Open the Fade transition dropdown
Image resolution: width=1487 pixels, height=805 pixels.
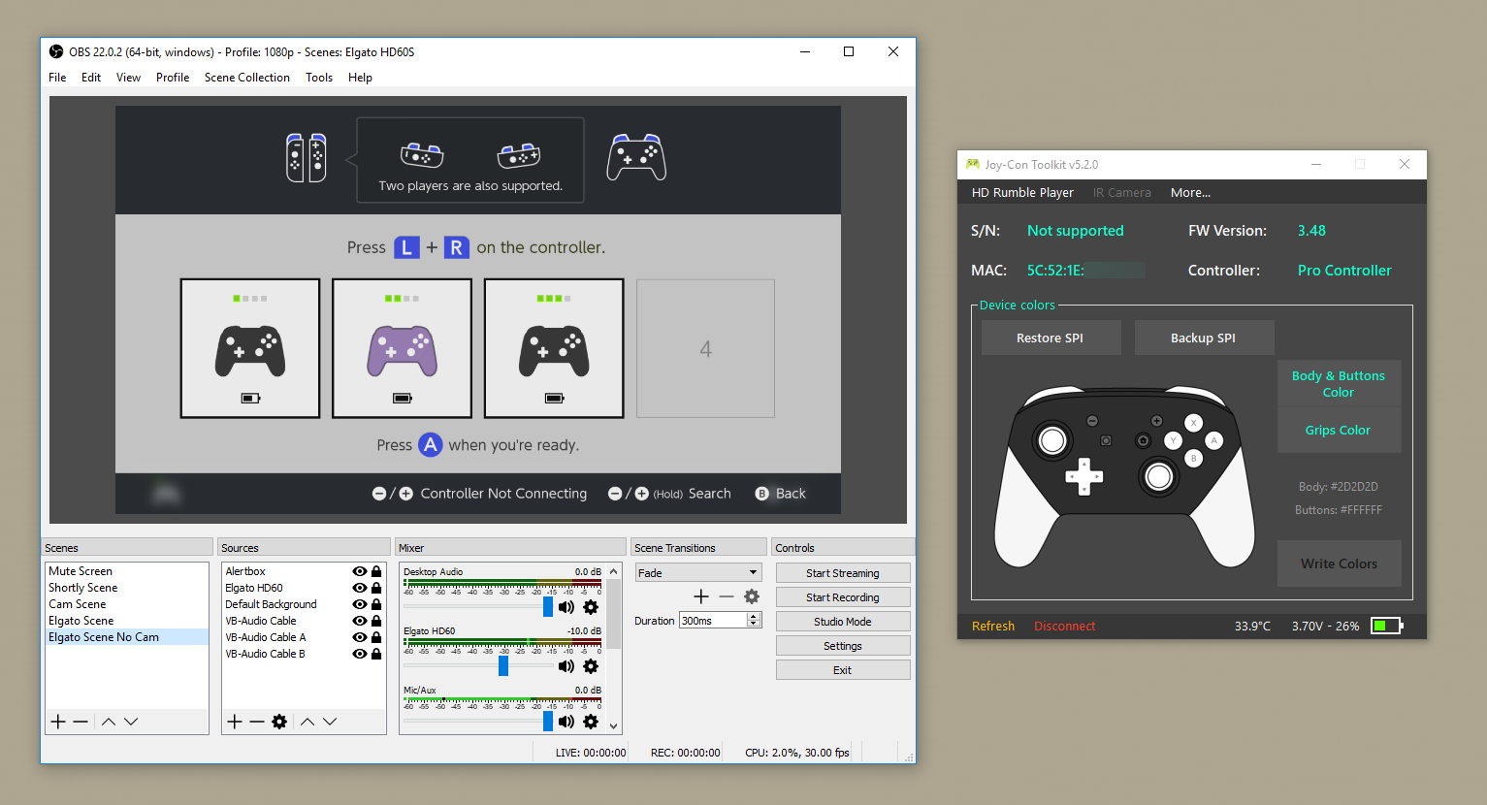coord(698,573)
